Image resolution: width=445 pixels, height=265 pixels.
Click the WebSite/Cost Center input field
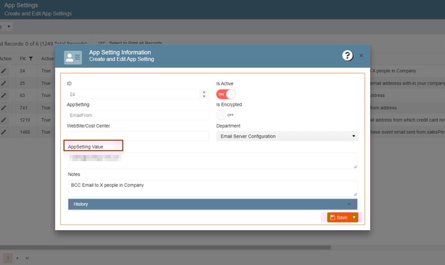[138, 136]
